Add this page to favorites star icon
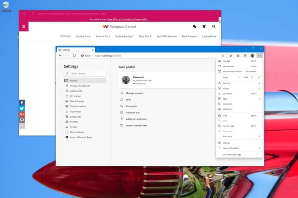298x198 pixels. [x=223, y=56]
